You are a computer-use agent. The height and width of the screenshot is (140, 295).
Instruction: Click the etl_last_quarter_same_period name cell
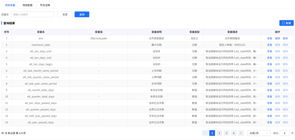(41, 77)
